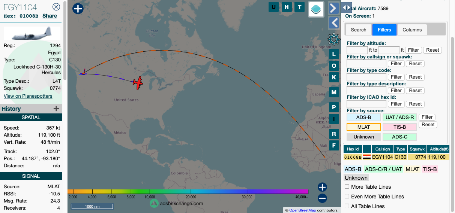Click the round plus button at map top-left

(78, 9)
